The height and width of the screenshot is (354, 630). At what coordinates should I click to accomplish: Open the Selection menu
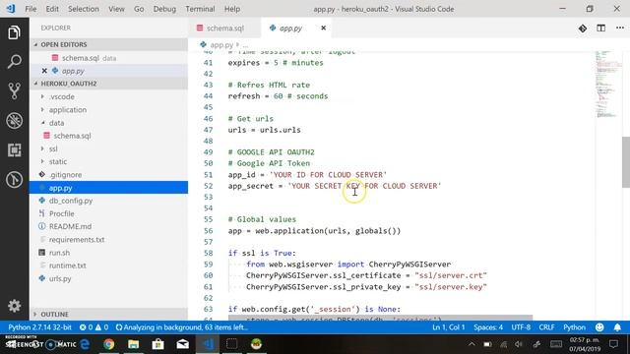pyautogui.click(x=83, y=9)
